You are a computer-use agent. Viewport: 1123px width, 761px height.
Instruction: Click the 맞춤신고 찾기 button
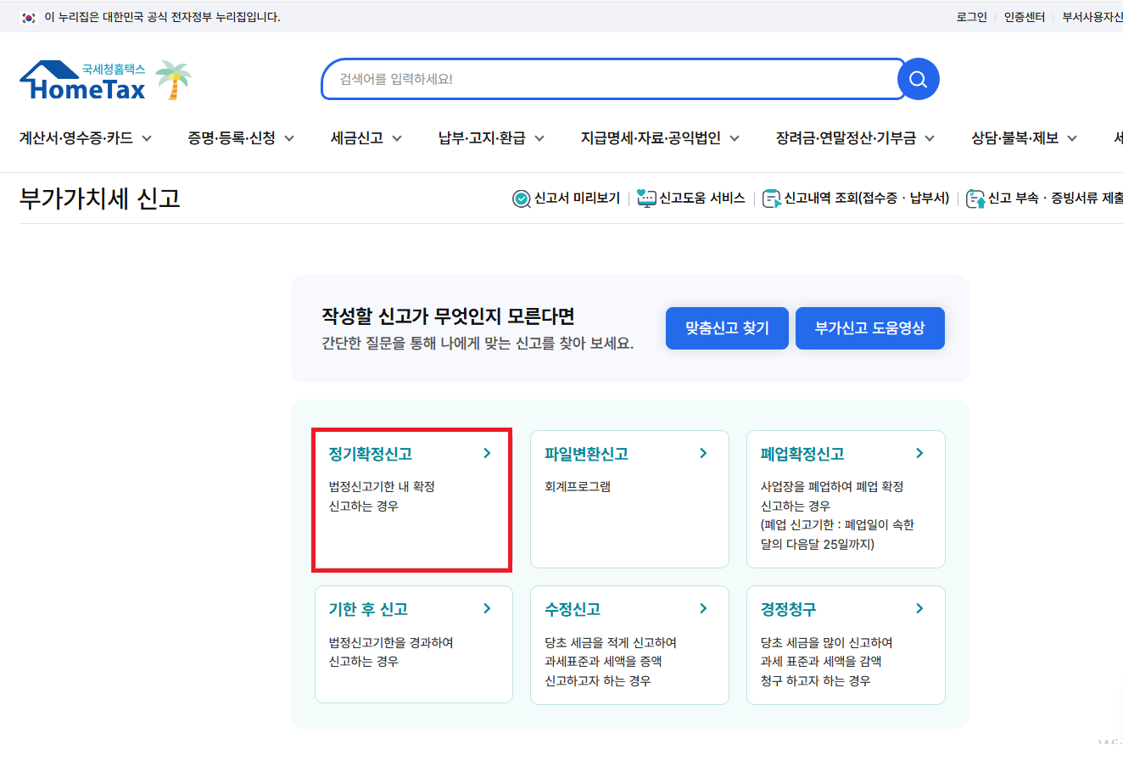click(726, 328)
